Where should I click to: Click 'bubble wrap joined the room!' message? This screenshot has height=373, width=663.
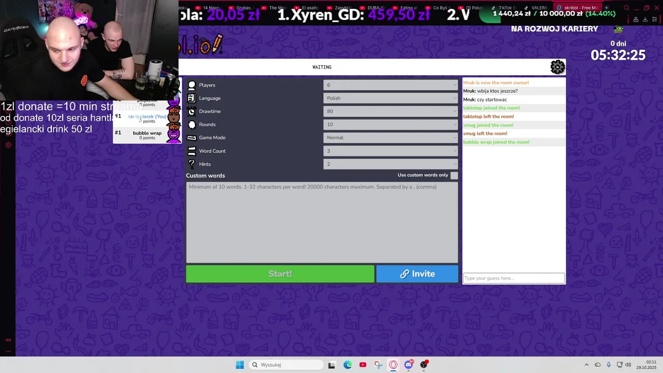[496, 142]
